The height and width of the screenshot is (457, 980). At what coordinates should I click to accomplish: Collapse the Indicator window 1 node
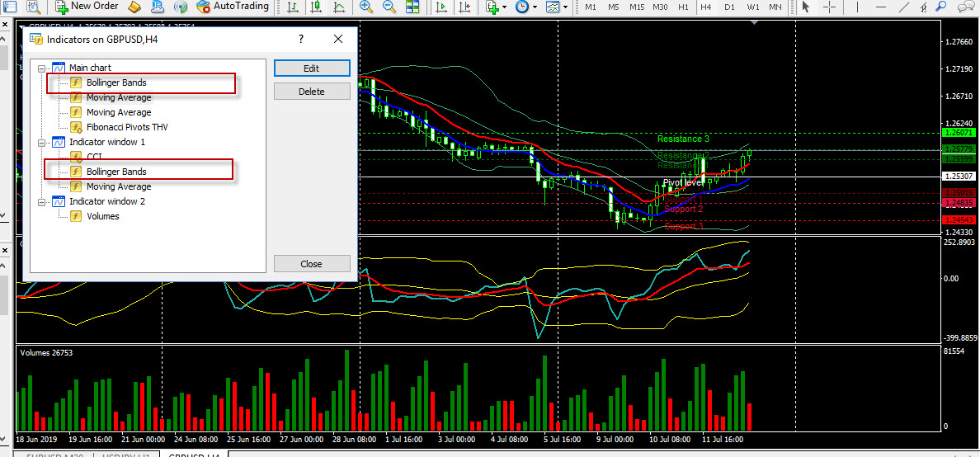point(41,142)
